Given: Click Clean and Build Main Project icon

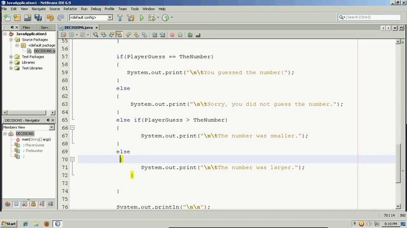Looking at the screenshot, I should tap(130, 18).
